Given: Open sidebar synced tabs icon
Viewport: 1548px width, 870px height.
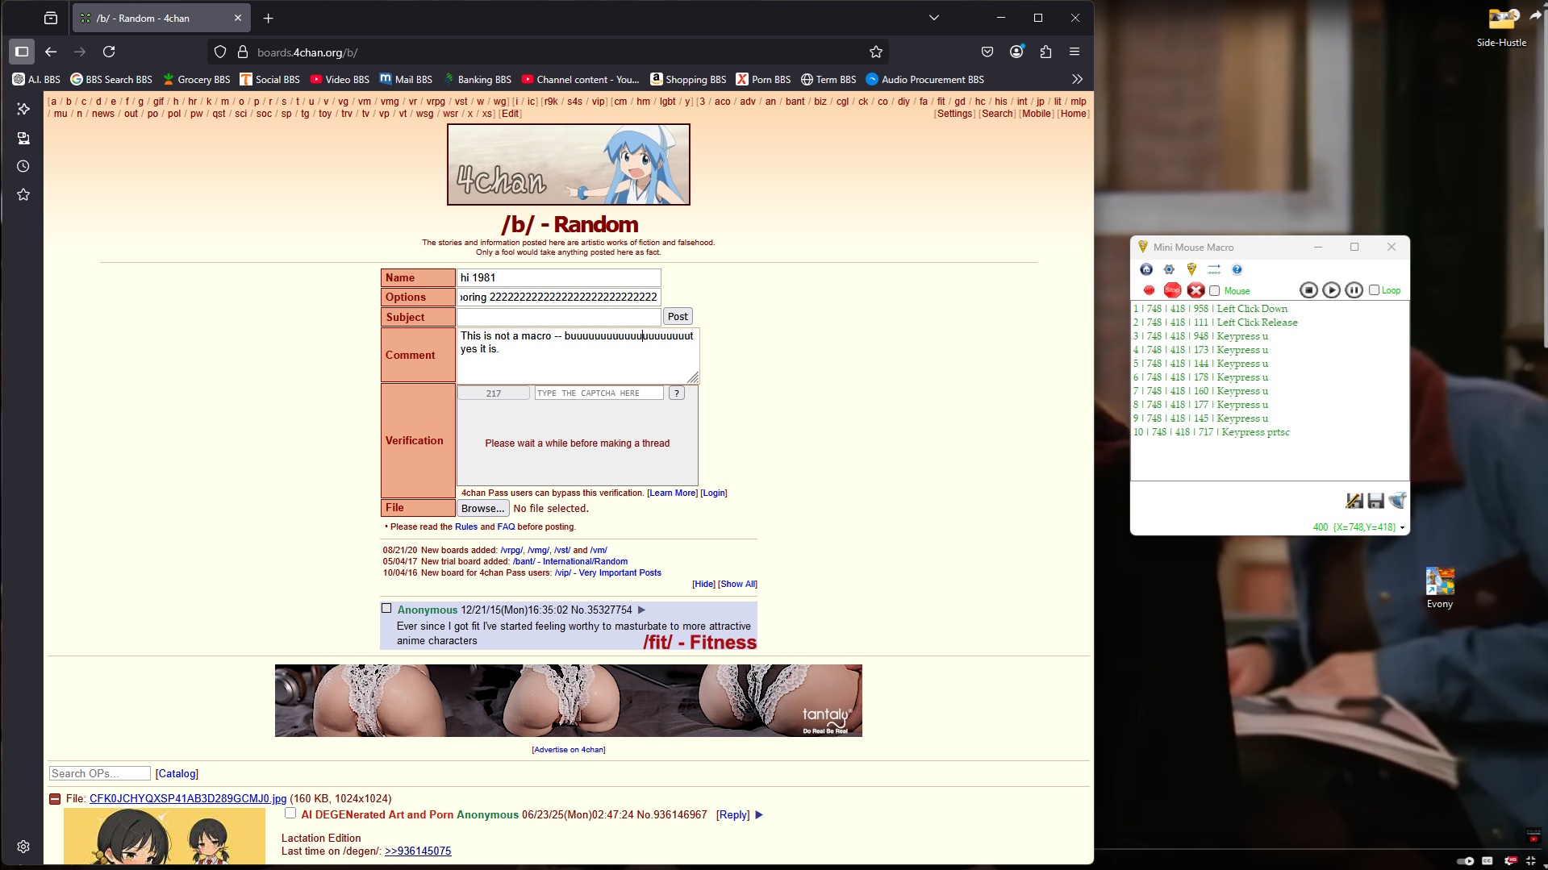Looking at the screenshot, I should click(23, 138).
